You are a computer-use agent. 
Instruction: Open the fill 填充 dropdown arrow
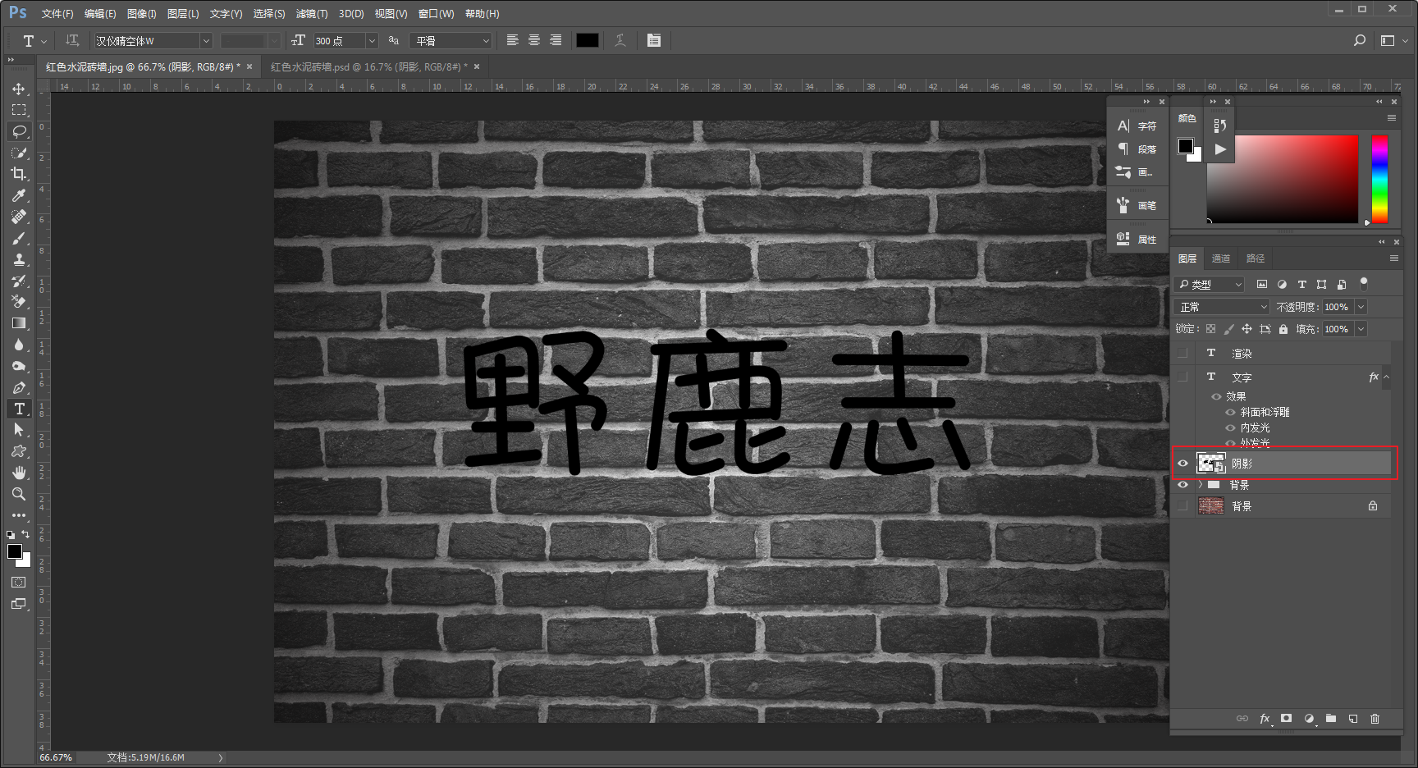1361,329
